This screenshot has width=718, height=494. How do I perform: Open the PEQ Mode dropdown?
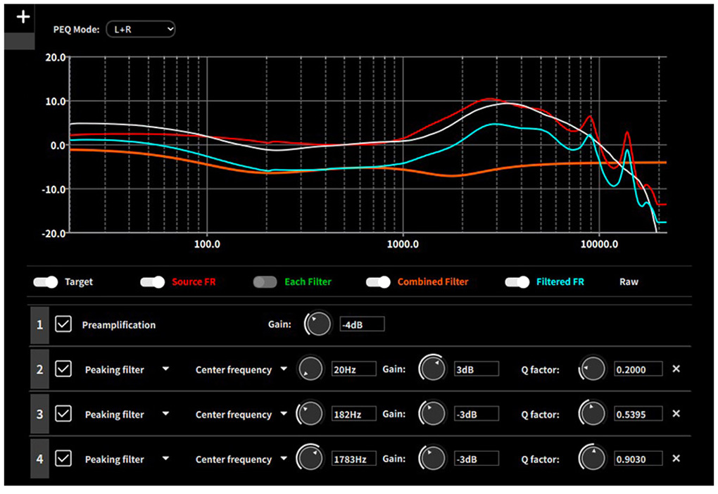141,29
